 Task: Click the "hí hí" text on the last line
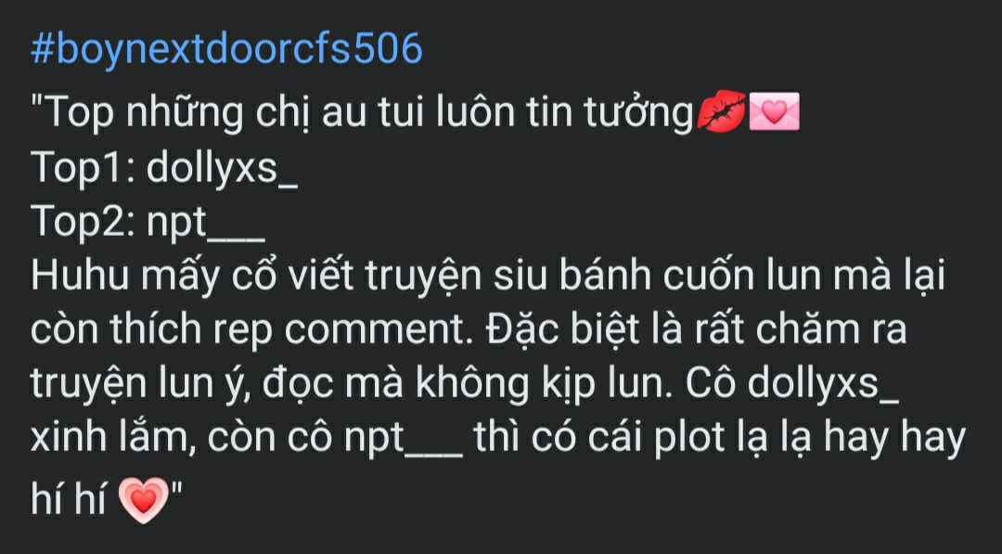(x=69, y=497)
